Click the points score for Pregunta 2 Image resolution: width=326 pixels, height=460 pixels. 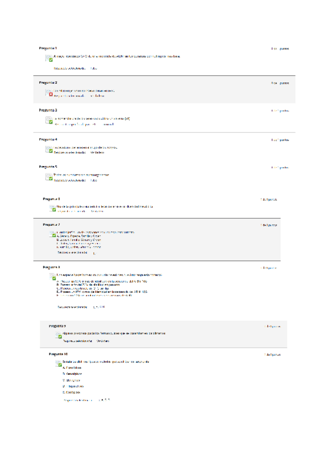coord(280,83)
